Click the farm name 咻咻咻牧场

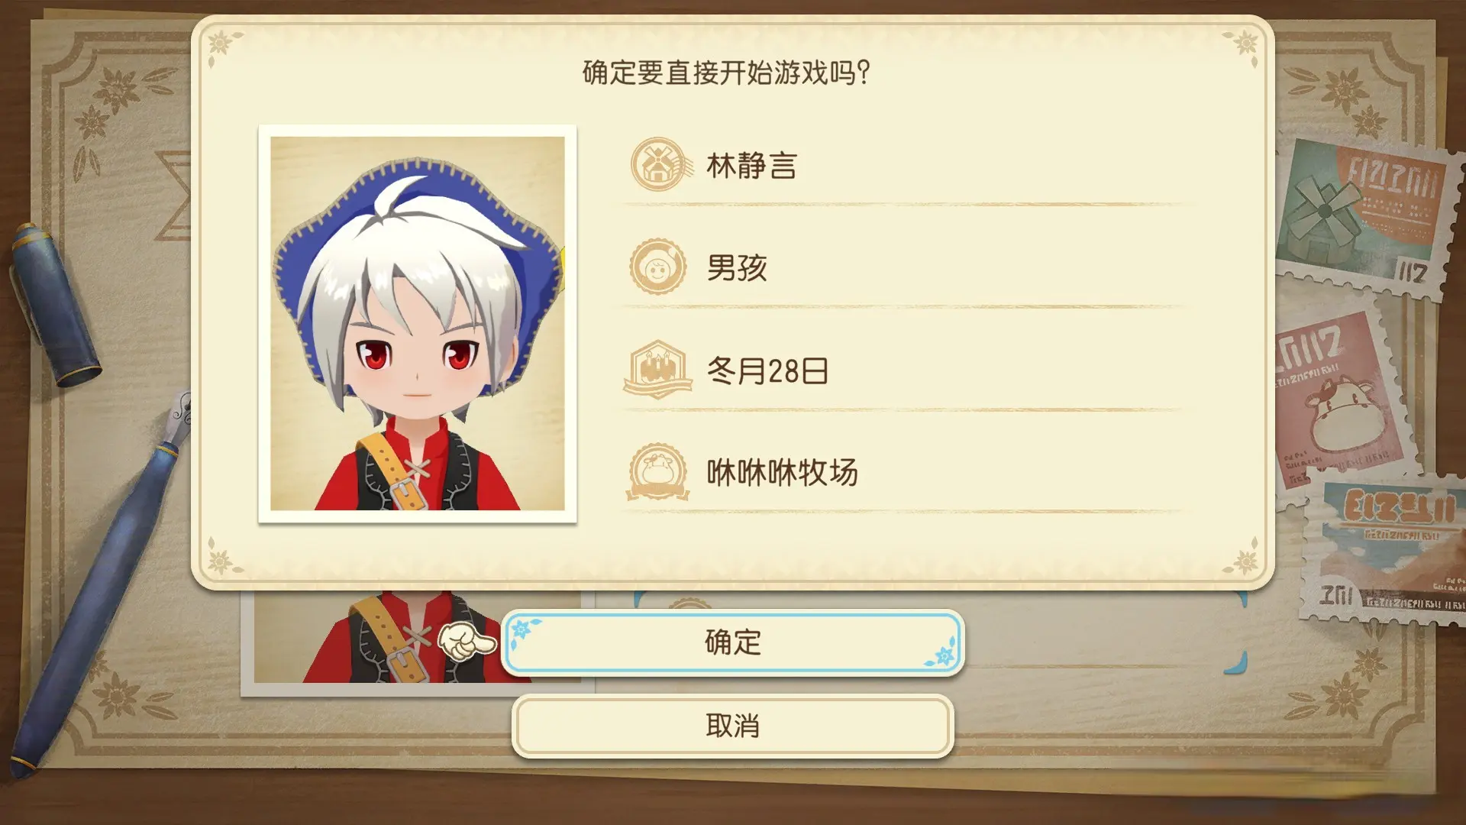783,473
